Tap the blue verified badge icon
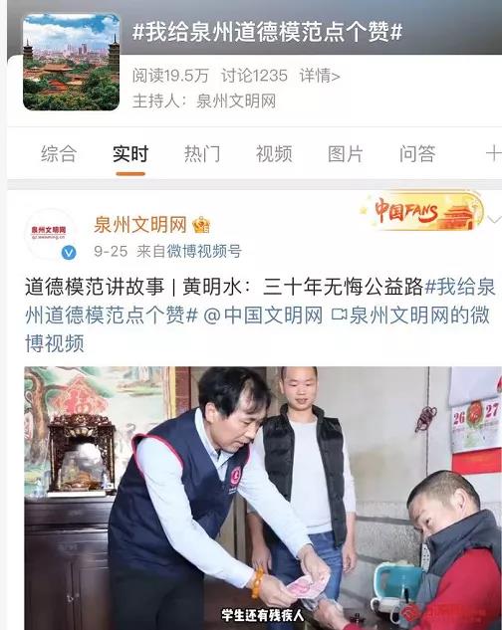 tap(69, 253)
